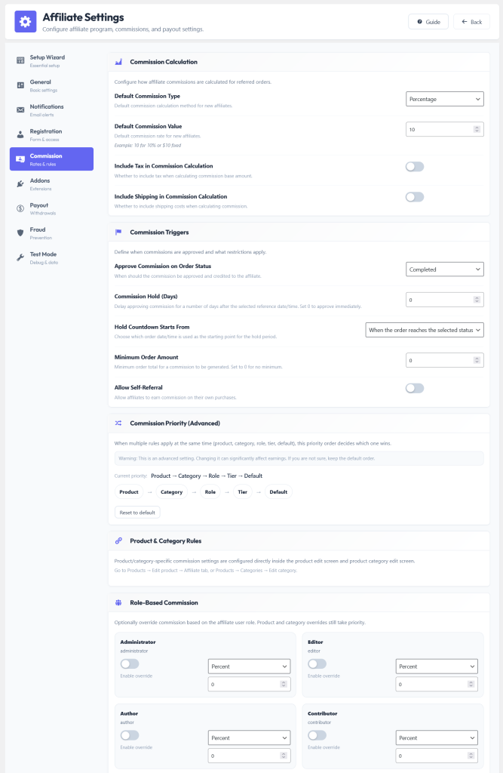Click Reset to default button
Image resolution: width=503 pixels, height=773 pixels.
(x=137, y=513)
